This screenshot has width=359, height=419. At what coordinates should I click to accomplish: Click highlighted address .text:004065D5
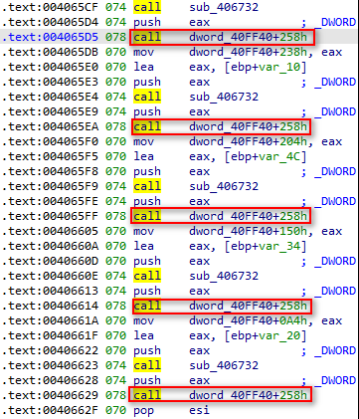click(50, 37)
